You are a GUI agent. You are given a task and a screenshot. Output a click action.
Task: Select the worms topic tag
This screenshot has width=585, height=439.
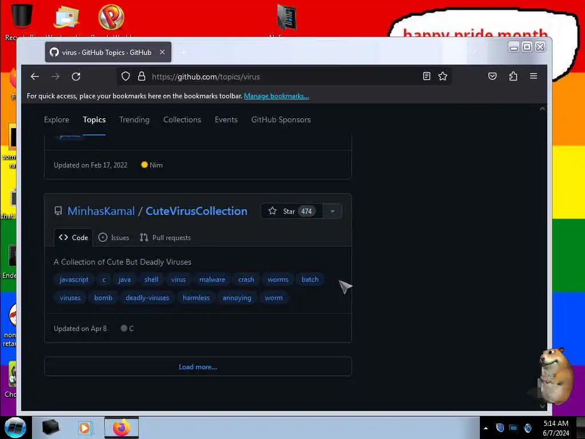click(x=278, y=280)
